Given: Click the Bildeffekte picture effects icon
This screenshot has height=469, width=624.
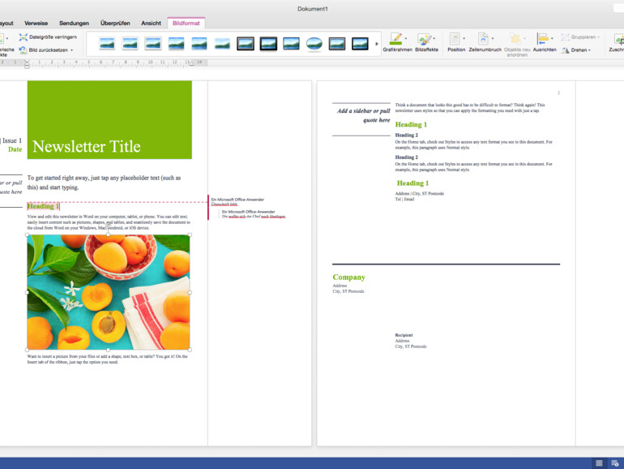Looking at the screenshot, I should tap(423, 39).
